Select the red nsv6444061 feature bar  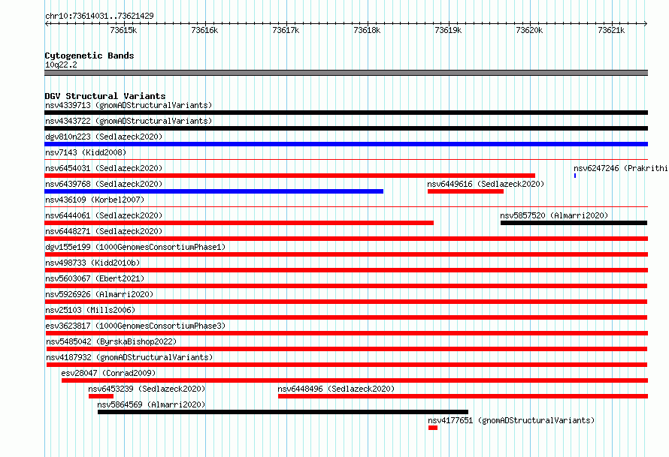click(x=239, y=223)
